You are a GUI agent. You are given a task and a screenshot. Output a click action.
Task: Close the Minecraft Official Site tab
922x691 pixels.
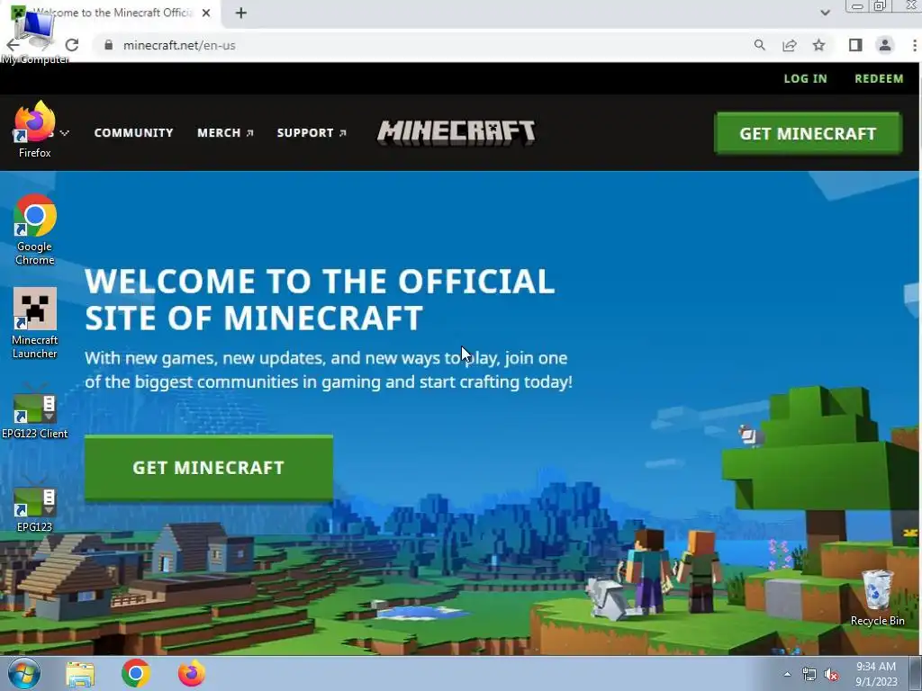[x=206, y=13]
